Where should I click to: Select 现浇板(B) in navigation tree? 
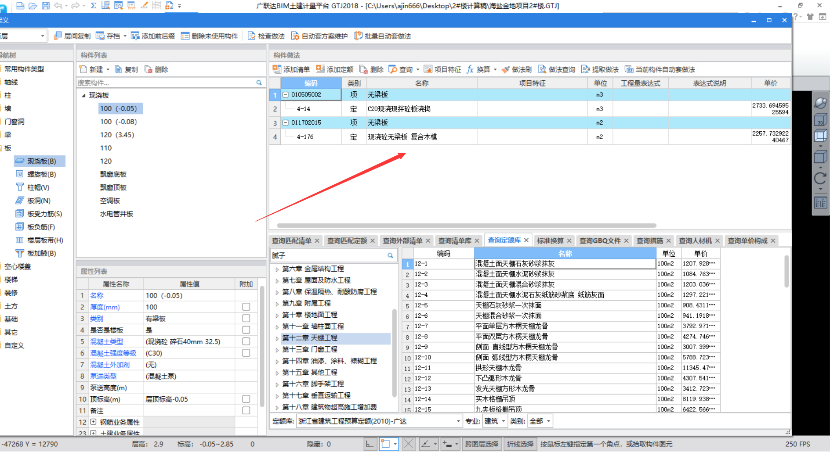40,161
